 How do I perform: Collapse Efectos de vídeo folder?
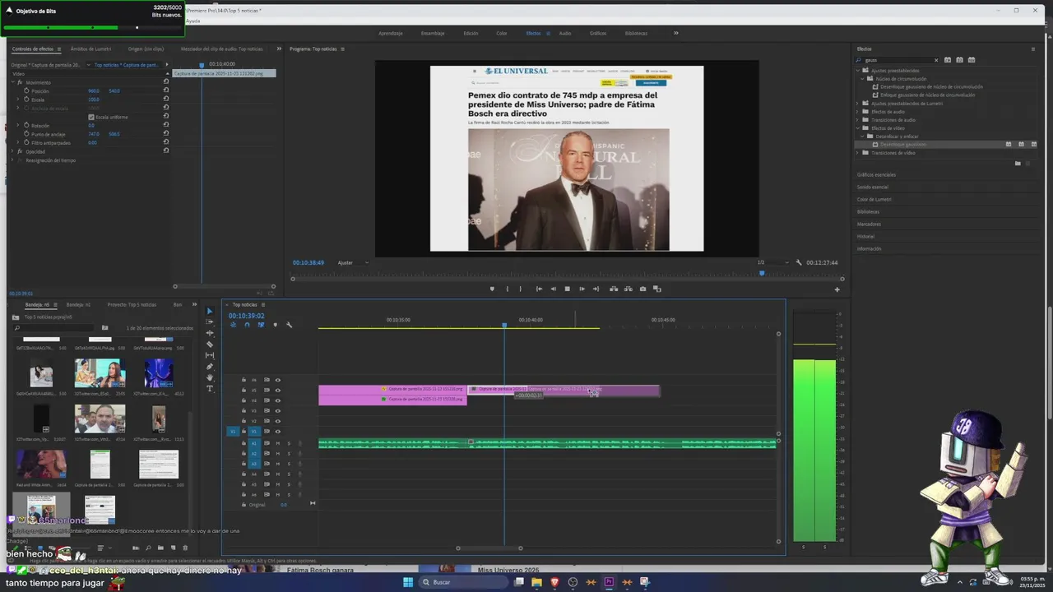tap(858, 128)
